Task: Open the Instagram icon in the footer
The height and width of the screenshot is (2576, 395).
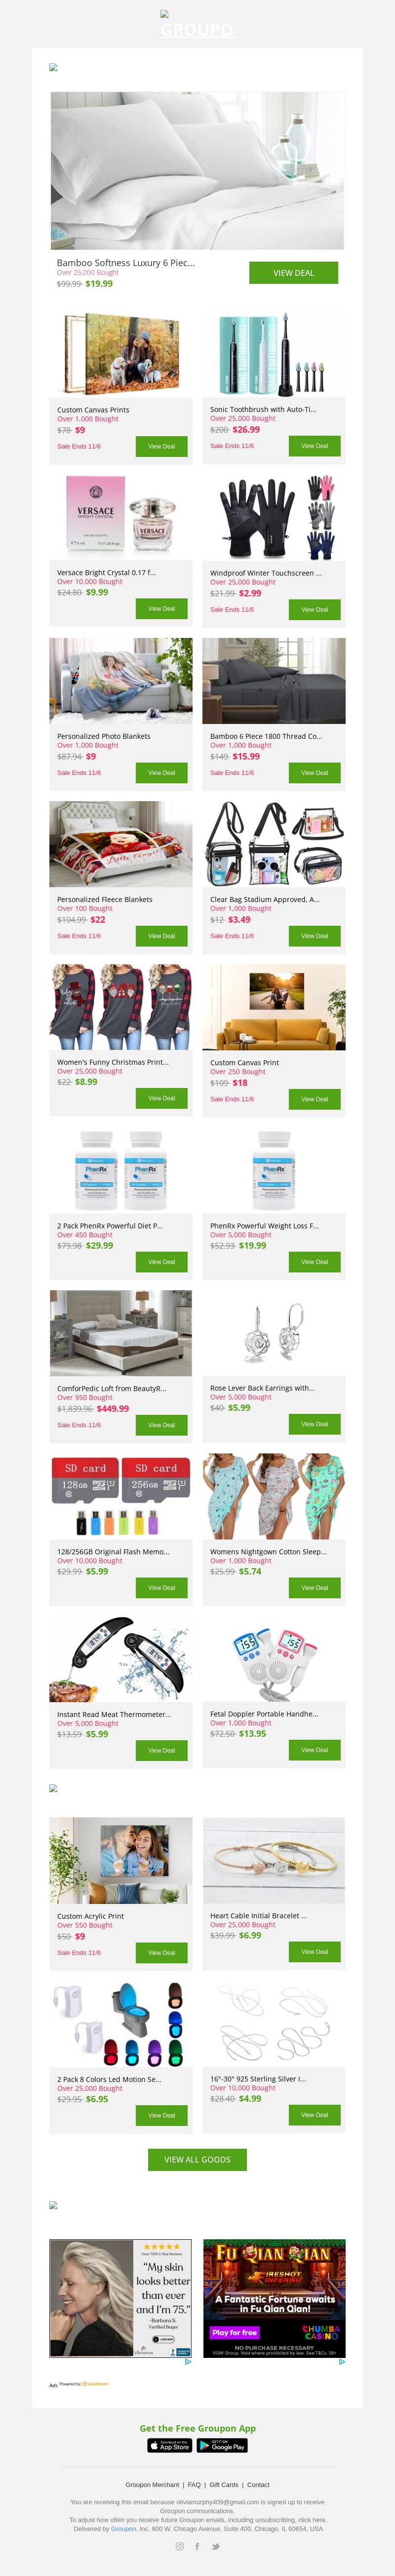Action: point(180,2546)
